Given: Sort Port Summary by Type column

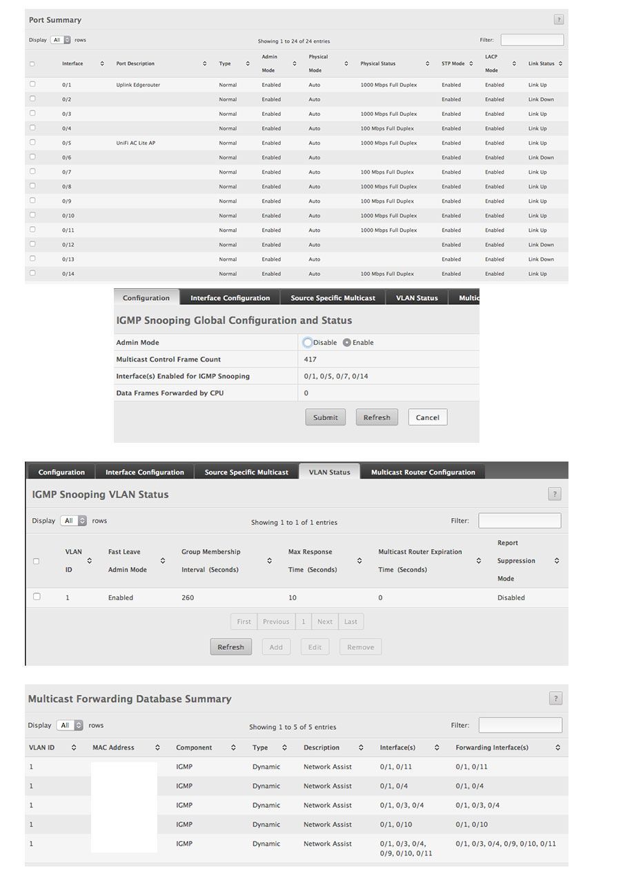Looking at the screenshot, I should click(248, 63).
